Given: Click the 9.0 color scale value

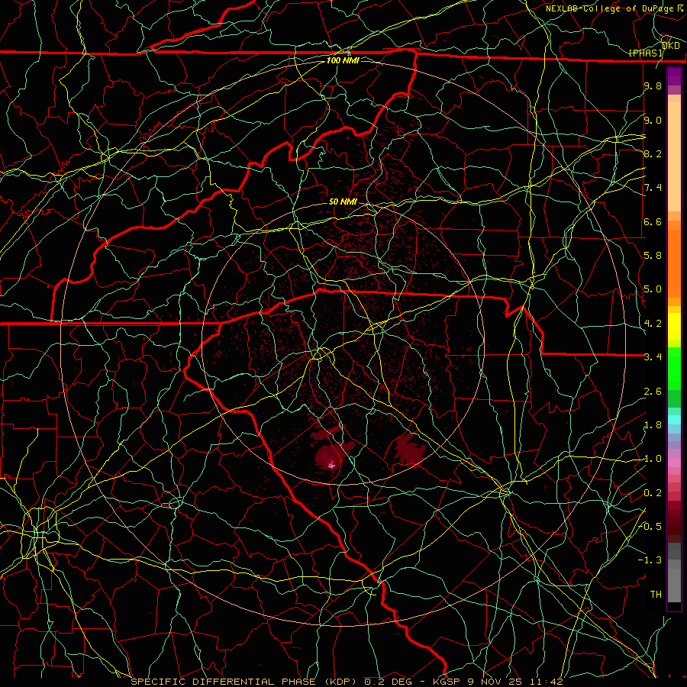Looking at the screenshot, I should point(653,120).
